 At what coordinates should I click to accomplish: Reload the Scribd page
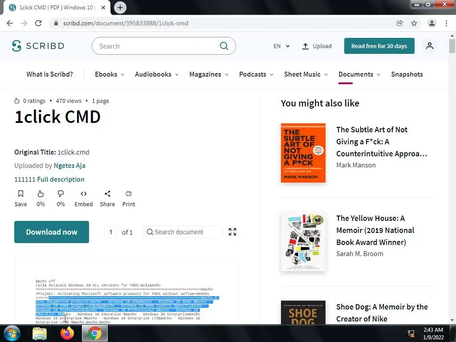[x=38, y=23]
